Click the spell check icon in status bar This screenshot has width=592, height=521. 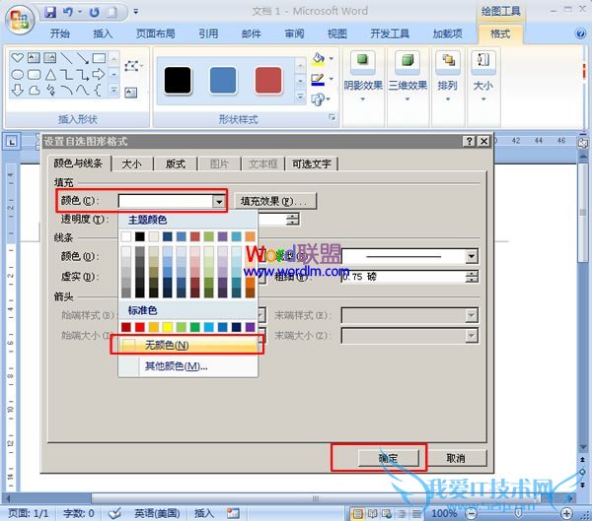pyautogui.click(x=115, y=513)
